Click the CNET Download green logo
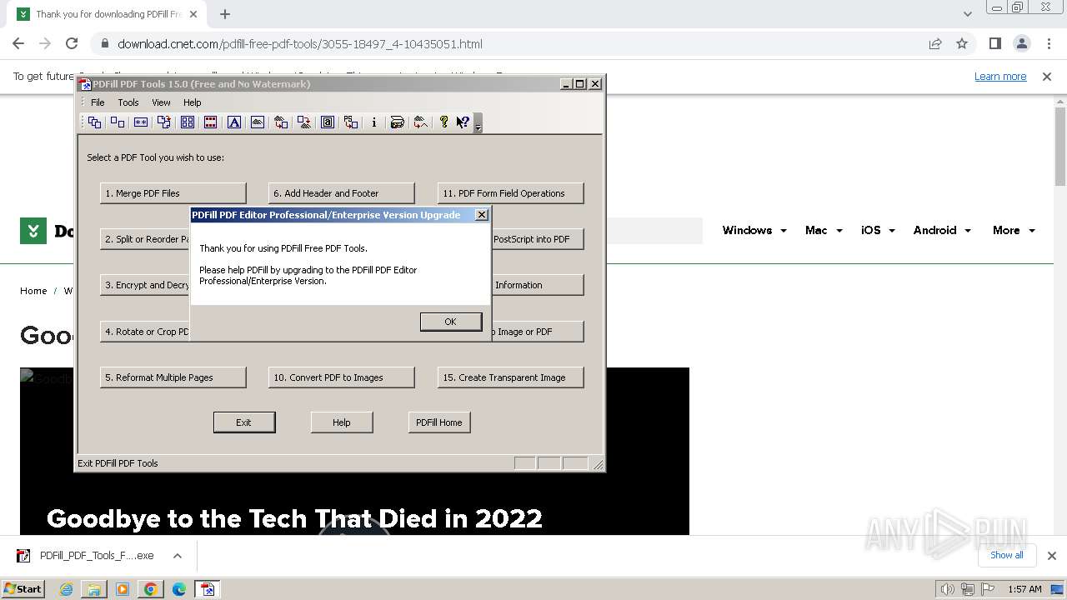This screenshot has height=600, width=1067. tap(33, 231)
